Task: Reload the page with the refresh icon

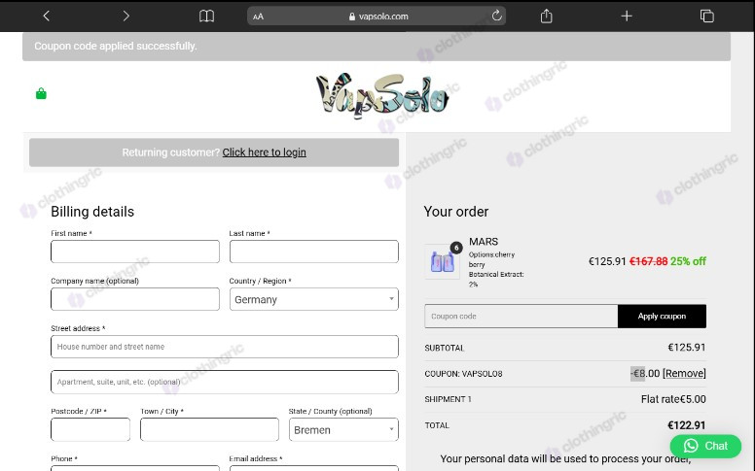Action: (496, 16)
